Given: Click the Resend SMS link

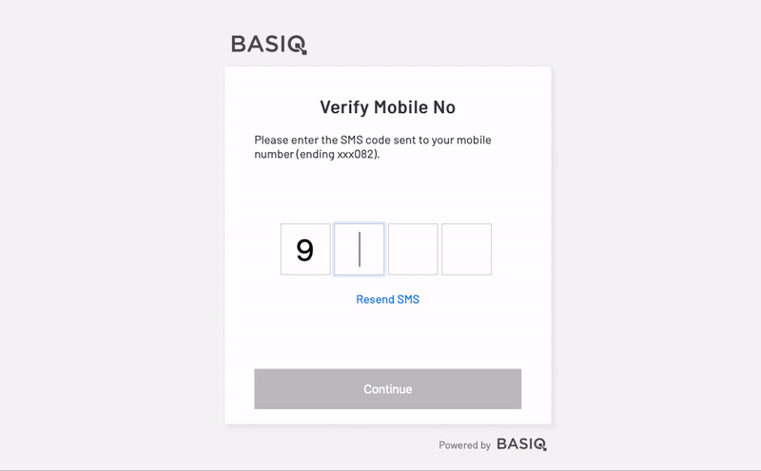Looking at the screenshot, I should coord(388,299).
